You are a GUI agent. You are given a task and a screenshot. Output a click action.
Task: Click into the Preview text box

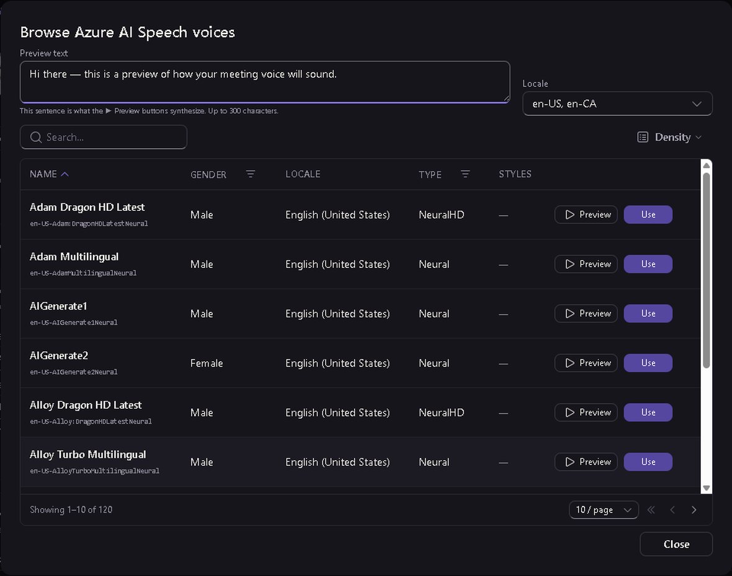tap(265, 82)
